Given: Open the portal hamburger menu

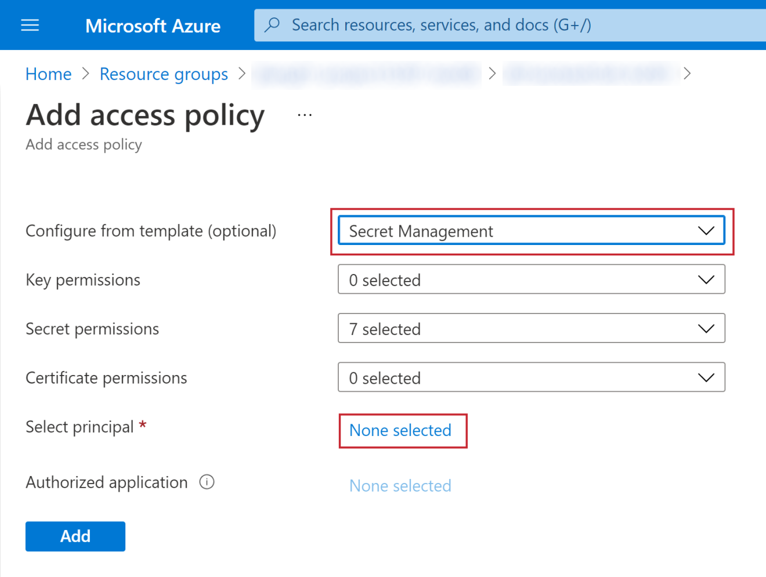Looking at the screenshot, I should (x=30, y=26).
